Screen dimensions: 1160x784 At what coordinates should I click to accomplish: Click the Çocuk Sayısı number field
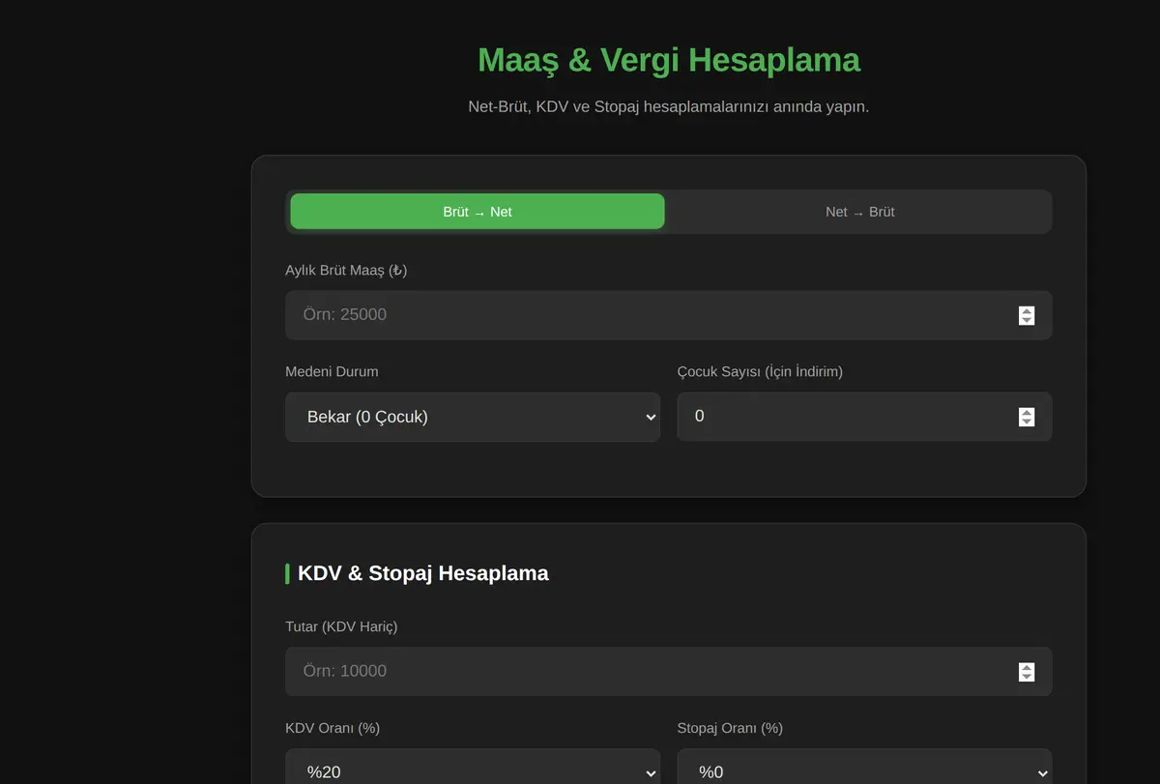click(864, 417)
